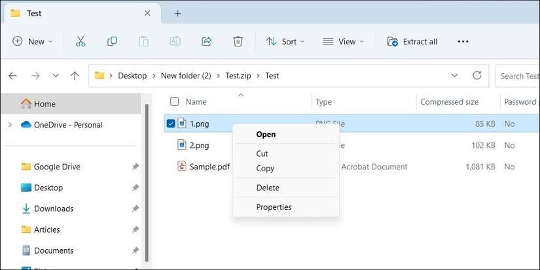The image size is (540, 270).
Task: Expand OneDrive - Personal tree node
Action: 10,124
